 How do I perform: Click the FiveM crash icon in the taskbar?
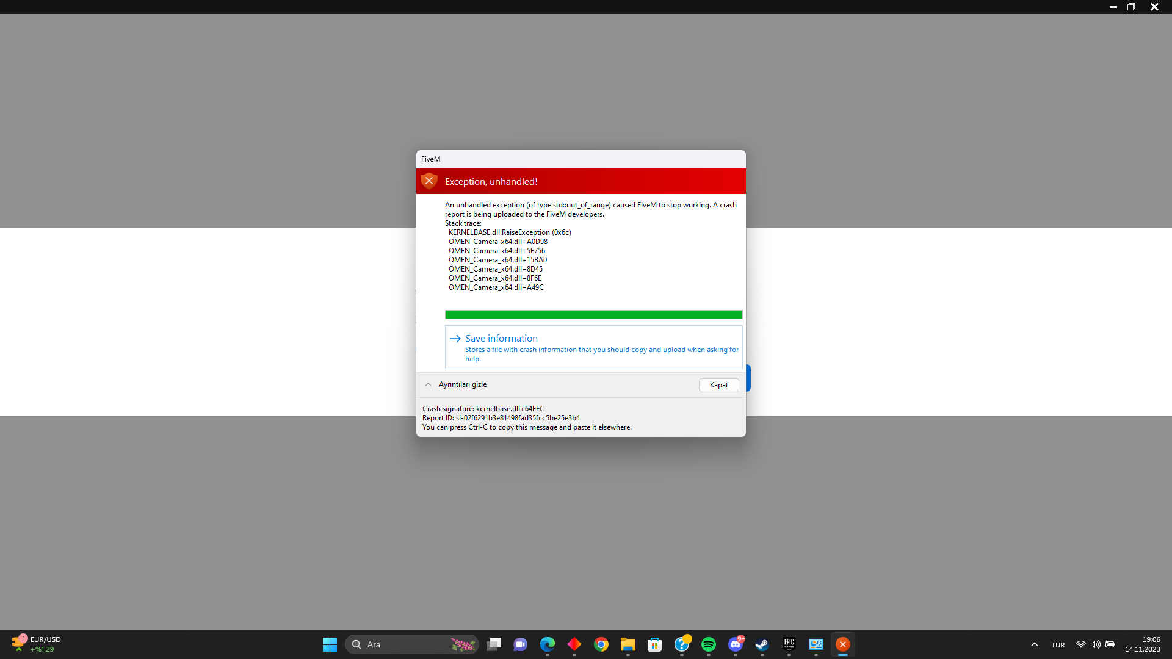[842, 644]
